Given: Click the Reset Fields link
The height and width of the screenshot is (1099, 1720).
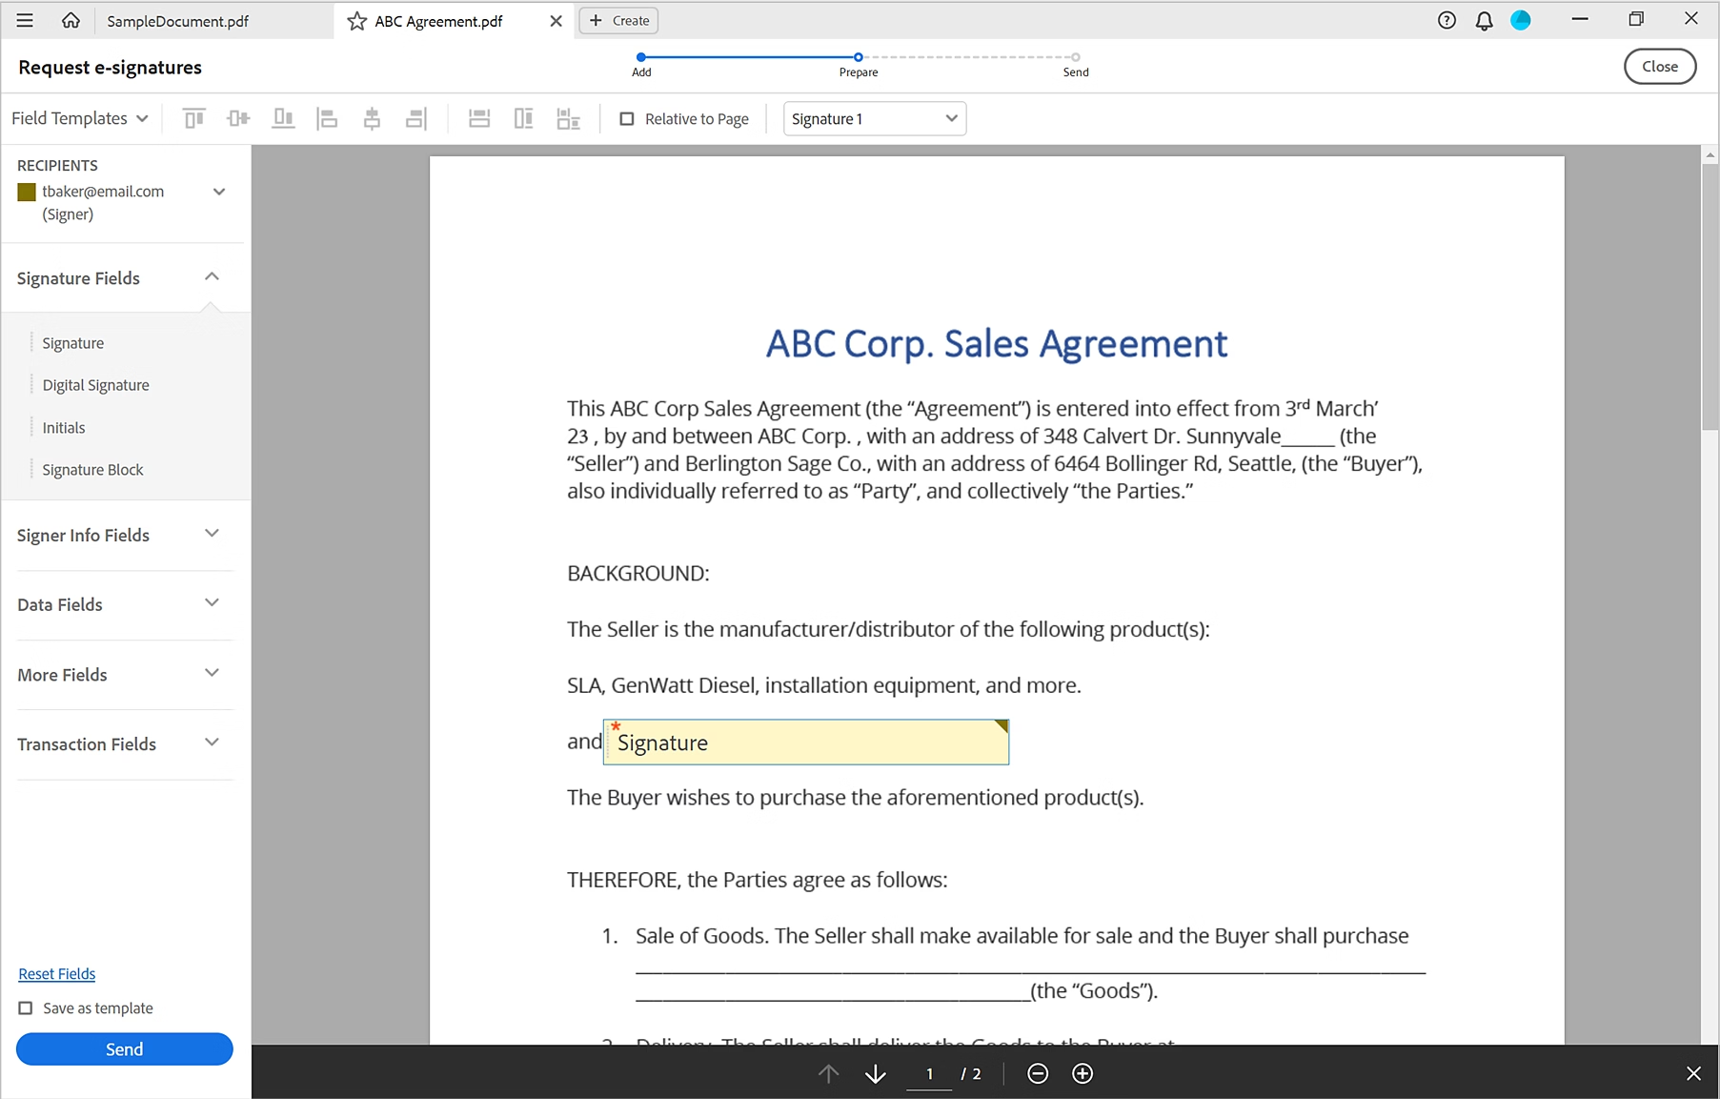Looking at the screenshot, I should (56, 973).
